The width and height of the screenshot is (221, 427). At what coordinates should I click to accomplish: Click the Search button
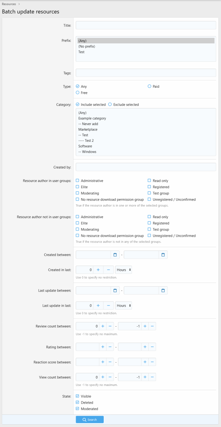tap(90, 420)
